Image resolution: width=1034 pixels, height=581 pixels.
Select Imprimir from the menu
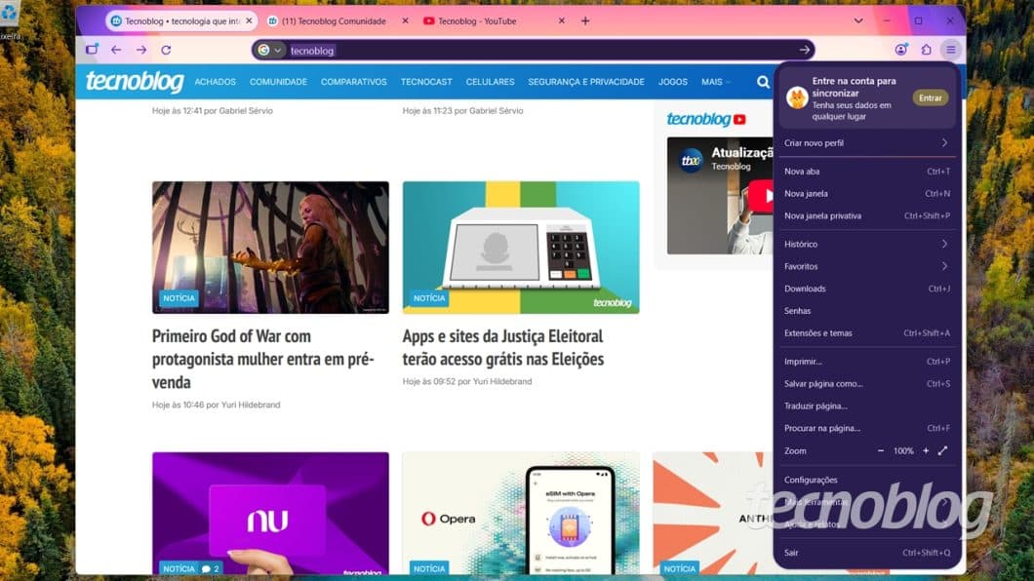[866, 361]
